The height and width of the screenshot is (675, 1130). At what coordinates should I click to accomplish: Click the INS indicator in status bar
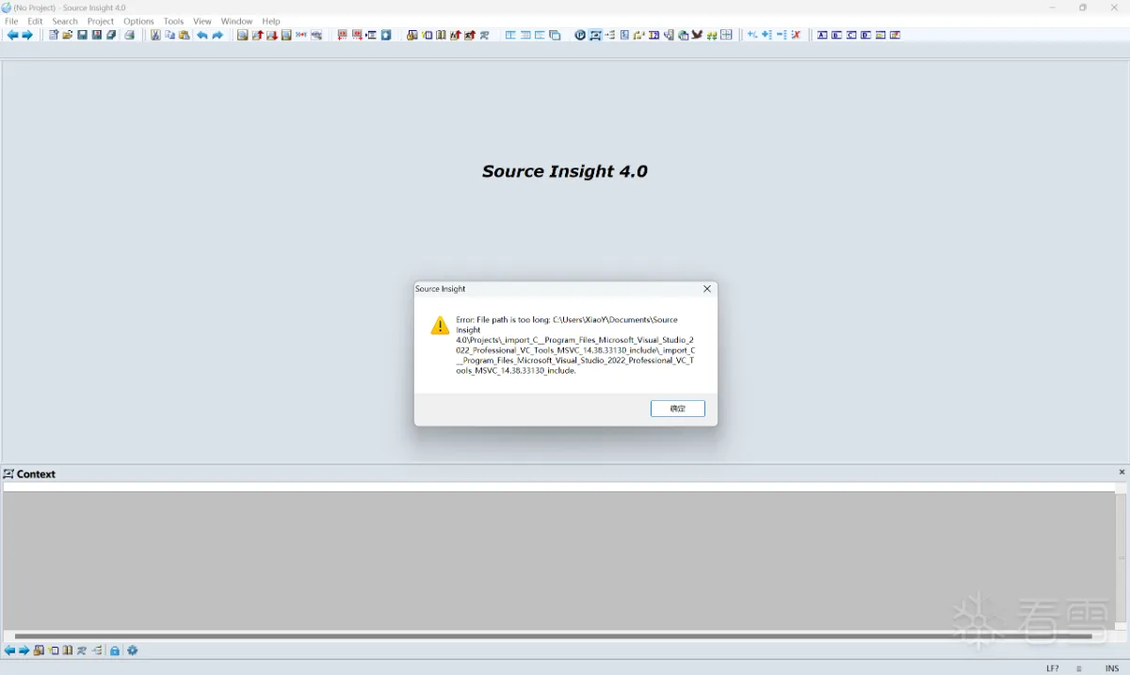[1112, 668]
